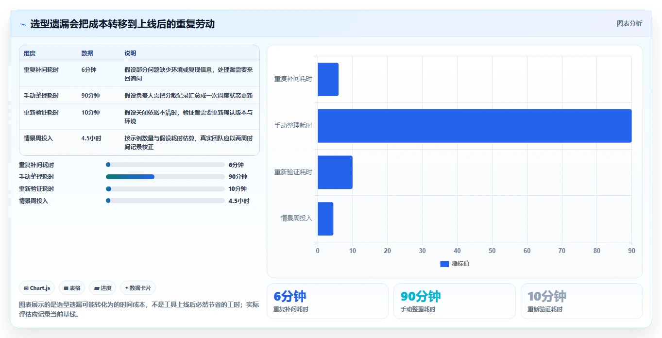Click the description 假设负责人需把分散记录汇总
The image size is (662, 338).
click(188, 96)
